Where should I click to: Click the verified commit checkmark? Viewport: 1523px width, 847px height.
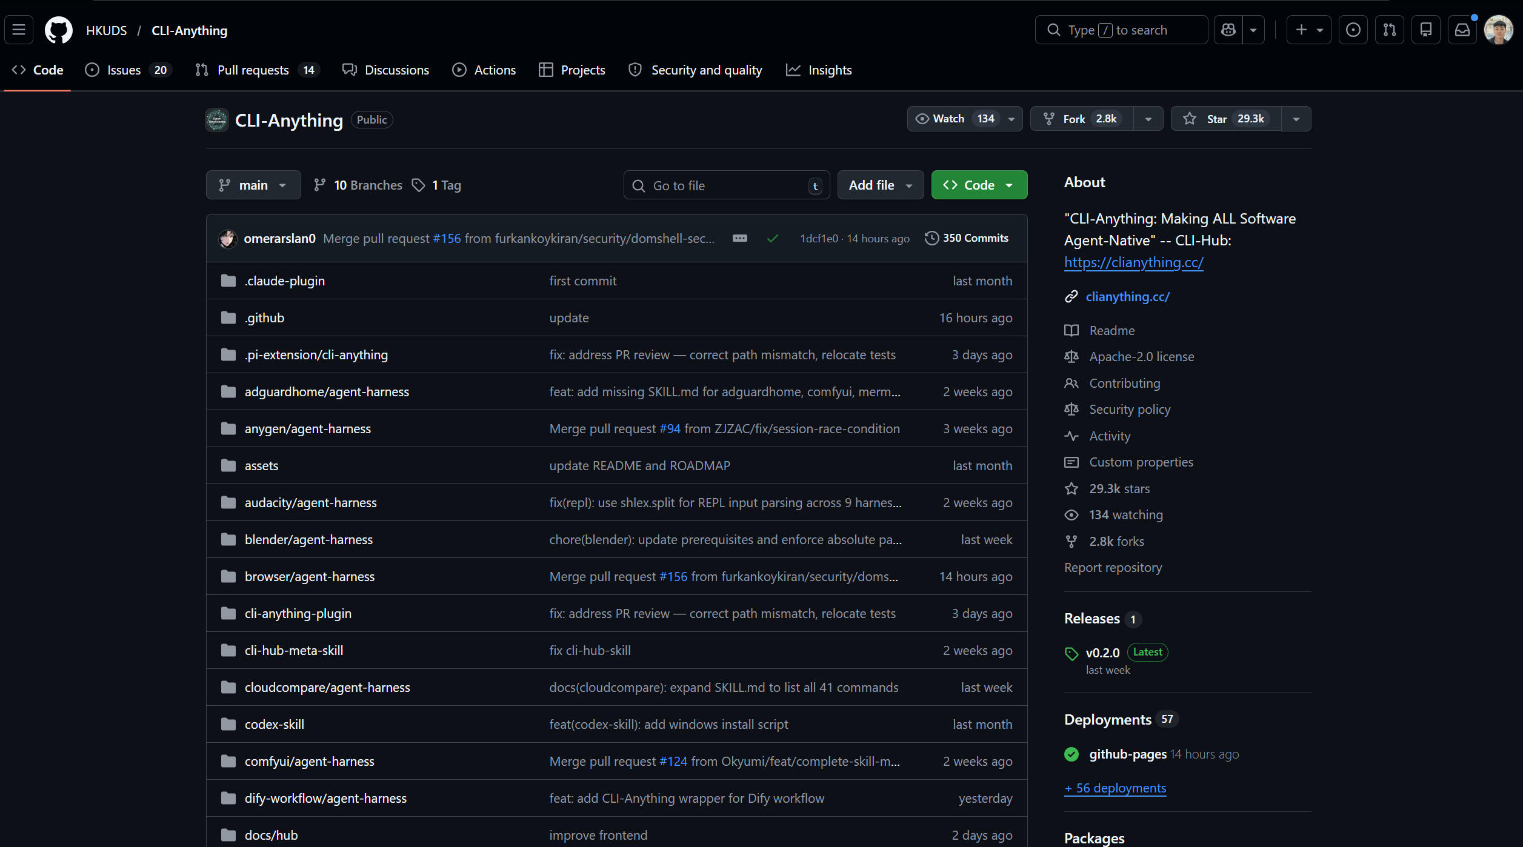pyautogui.click(x=773, y=238)
